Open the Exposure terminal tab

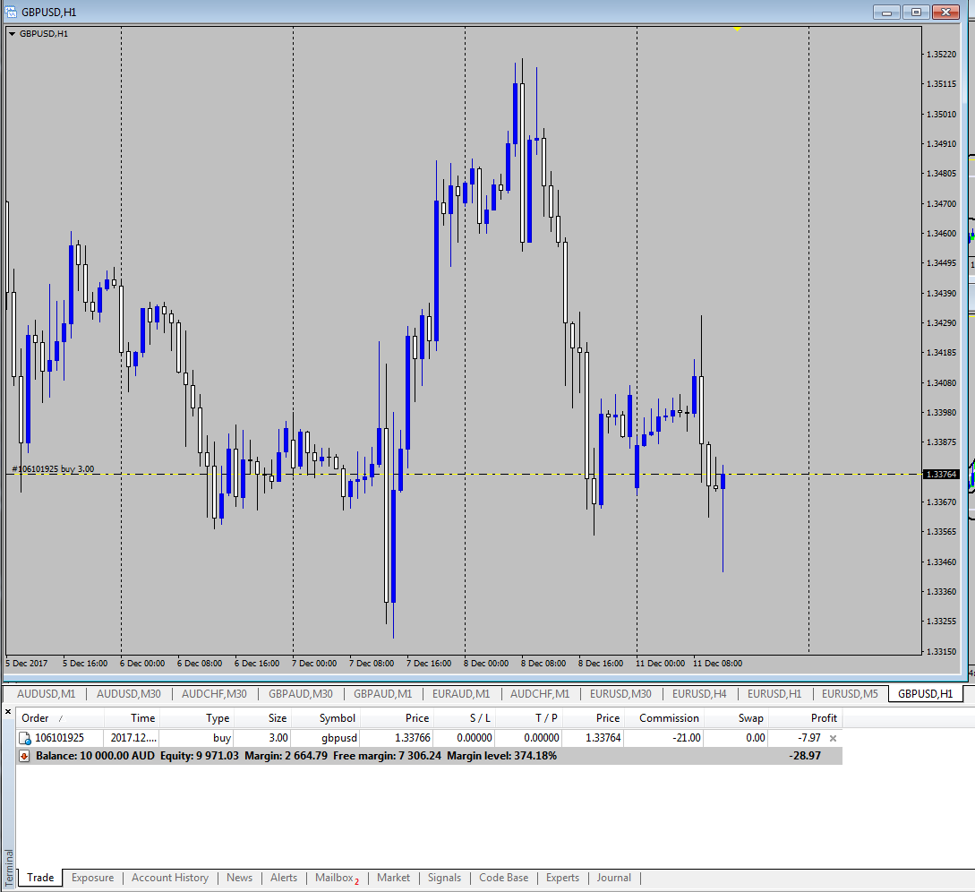tap(92, 878)
